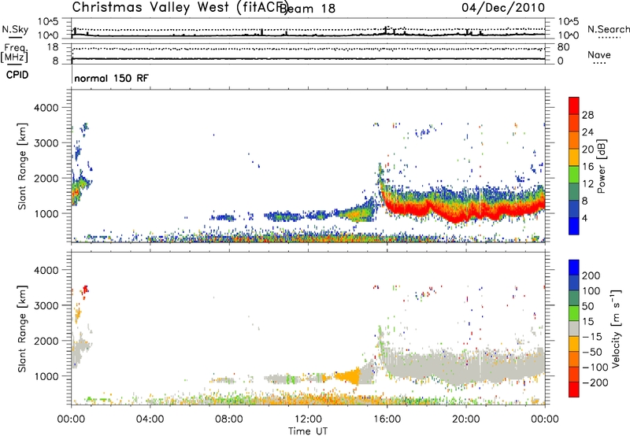Click the red bottom segment of the Velocity bar
630x436 pixels.
574,390
